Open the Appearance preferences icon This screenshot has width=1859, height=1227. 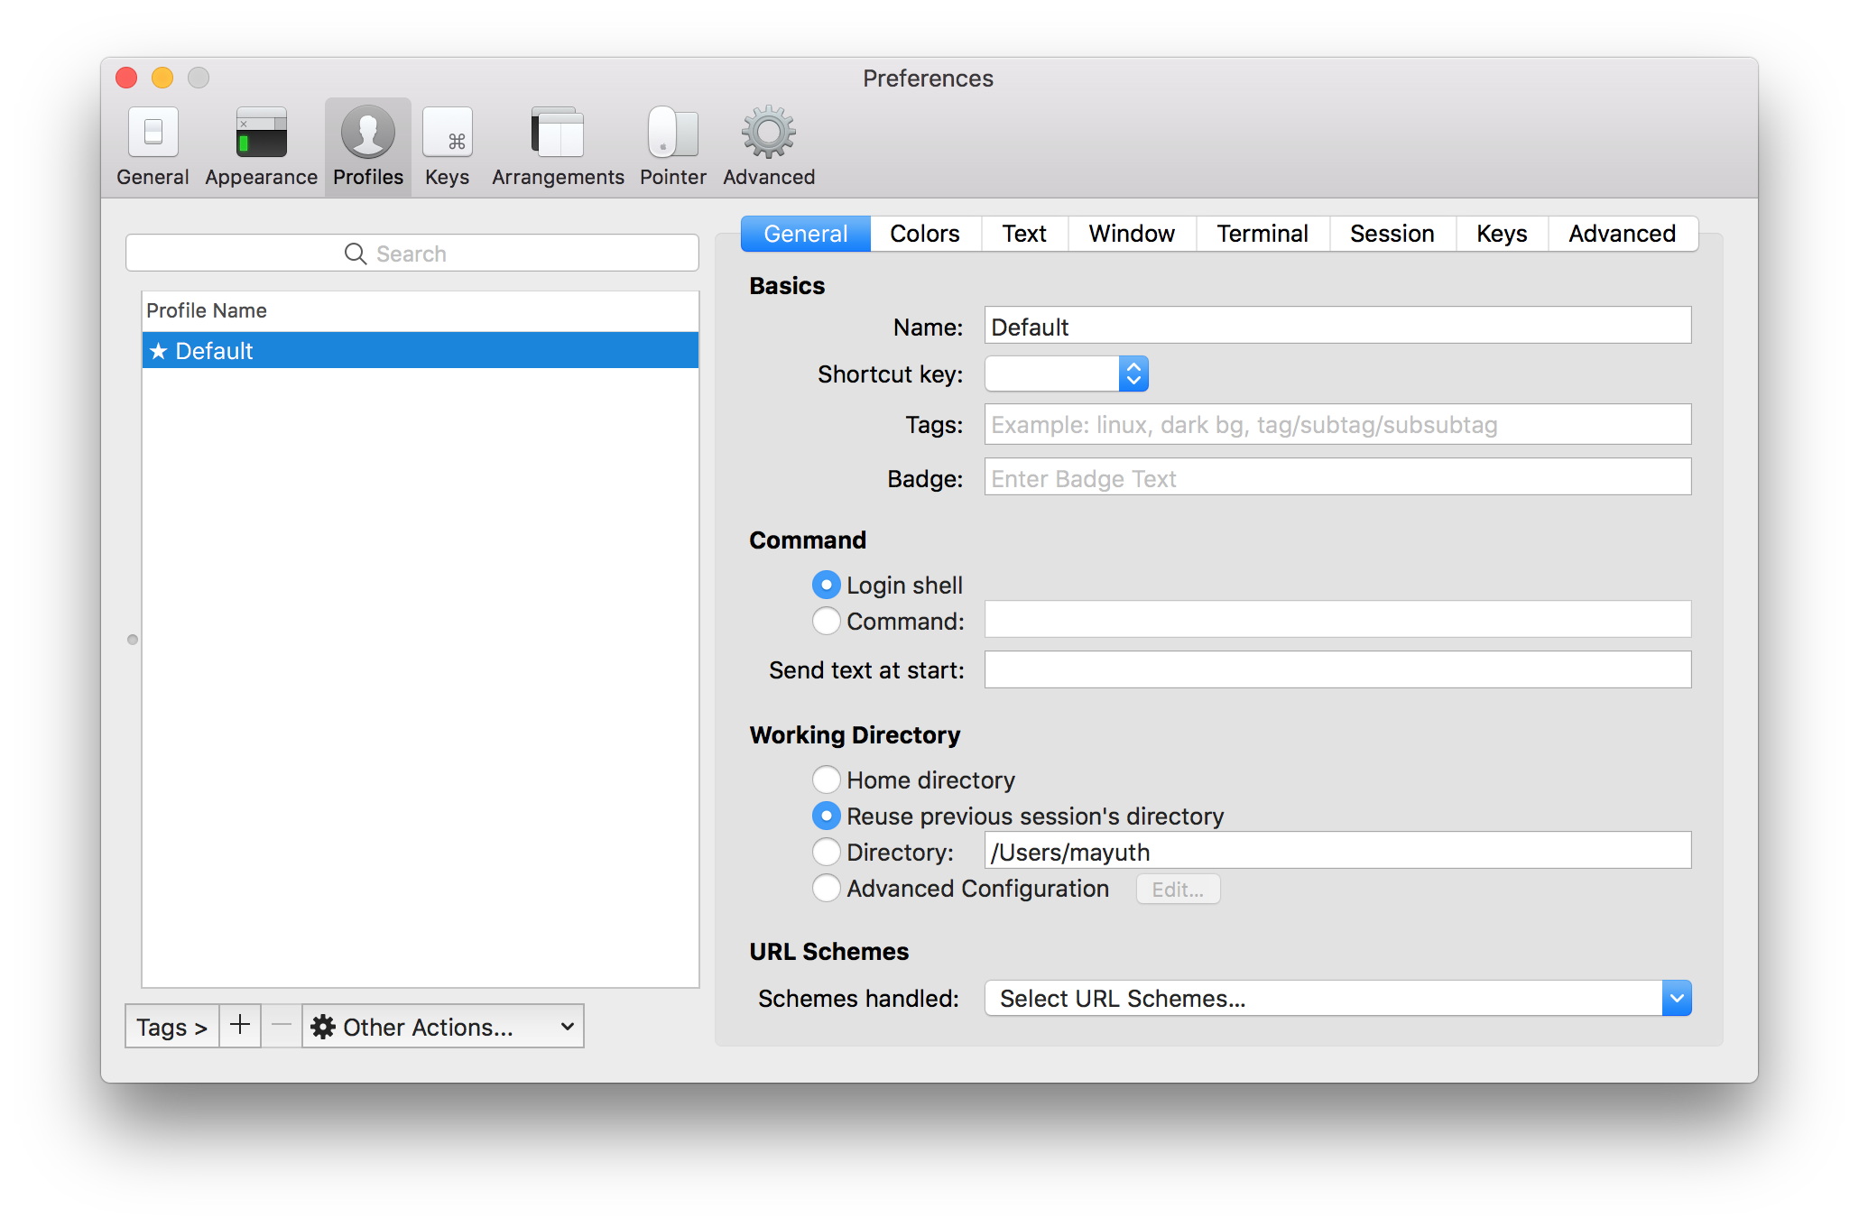(x=261, y=134)
